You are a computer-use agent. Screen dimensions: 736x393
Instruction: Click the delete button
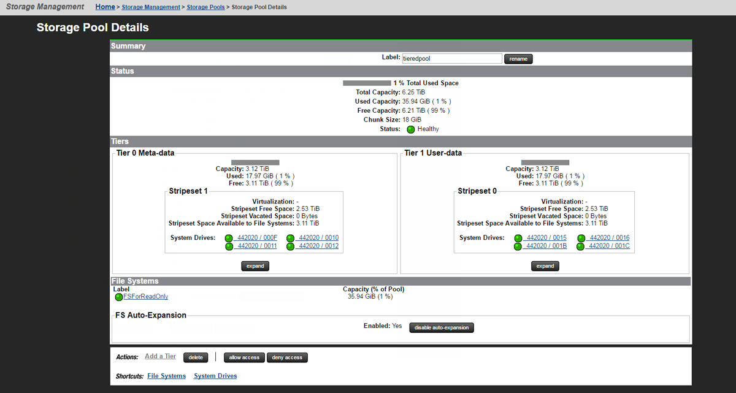pyautogui.click(x=196, y=357)
